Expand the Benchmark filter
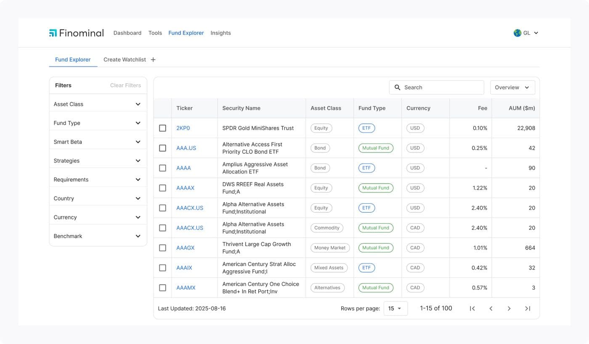The width and height of the screenshot is (589, 344). 98,236
